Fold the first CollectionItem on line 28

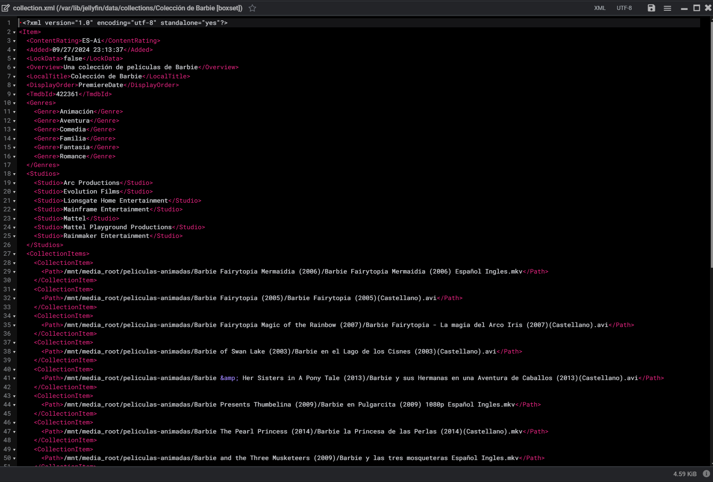(x=15, y=263)
